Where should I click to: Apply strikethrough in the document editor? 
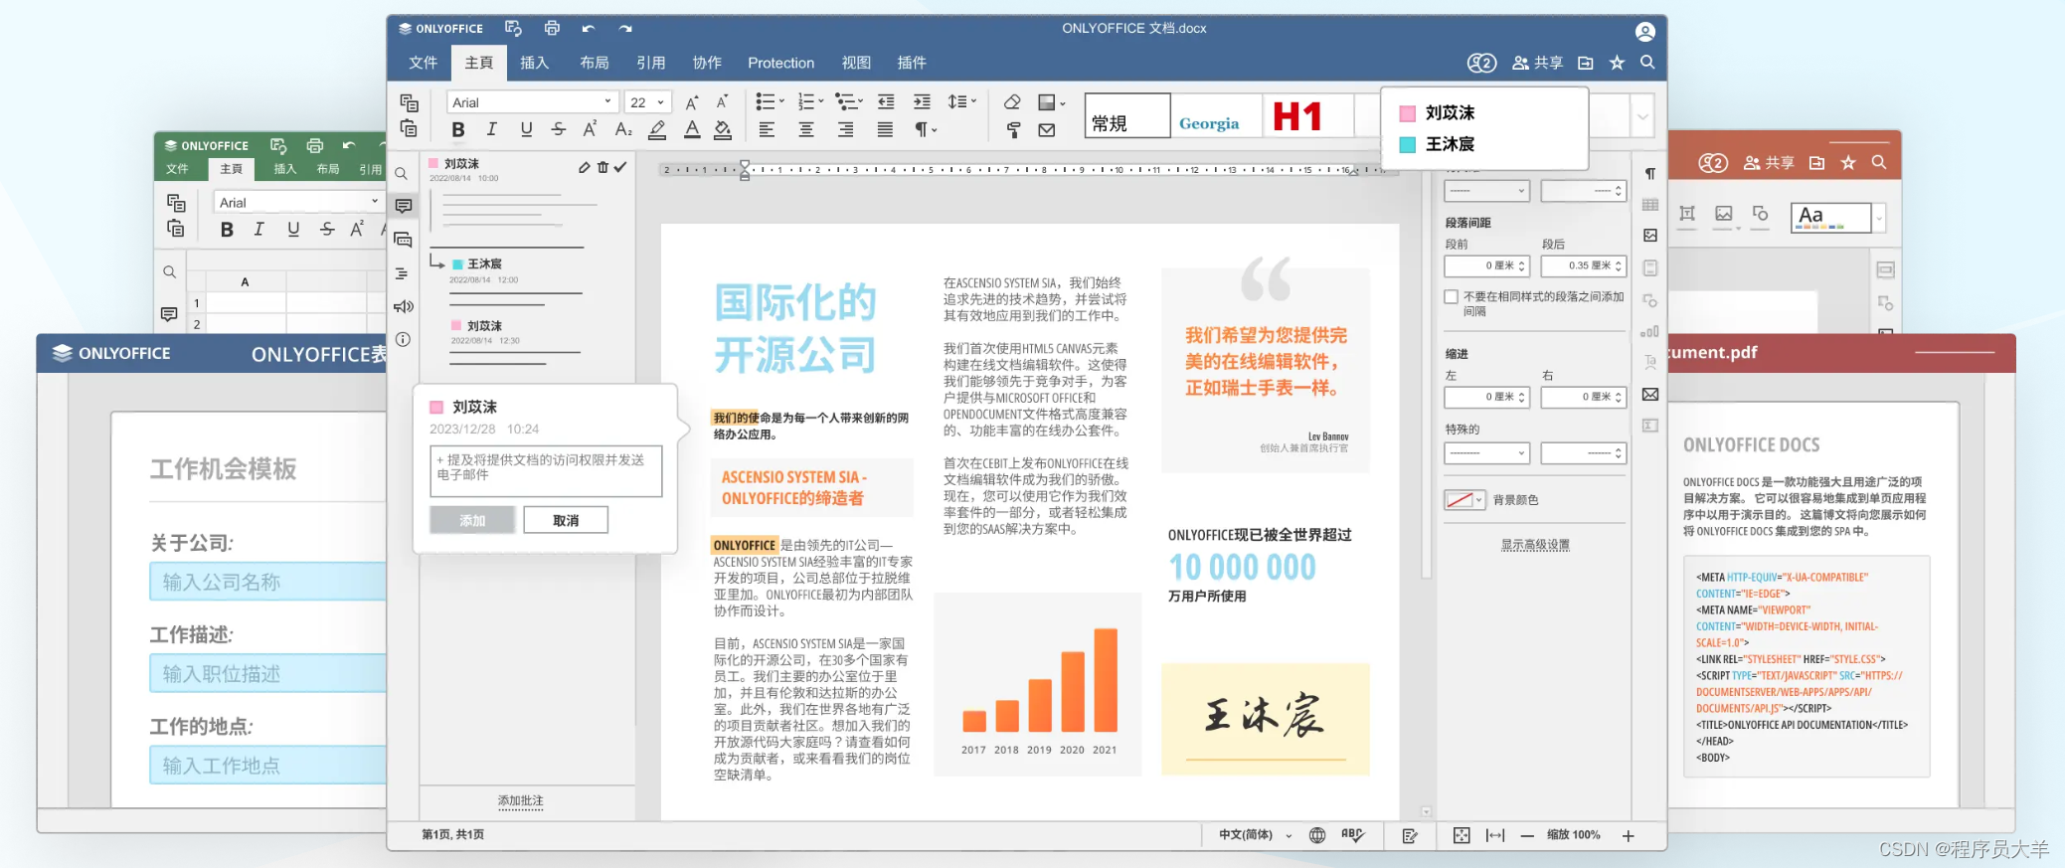point(559,129)
